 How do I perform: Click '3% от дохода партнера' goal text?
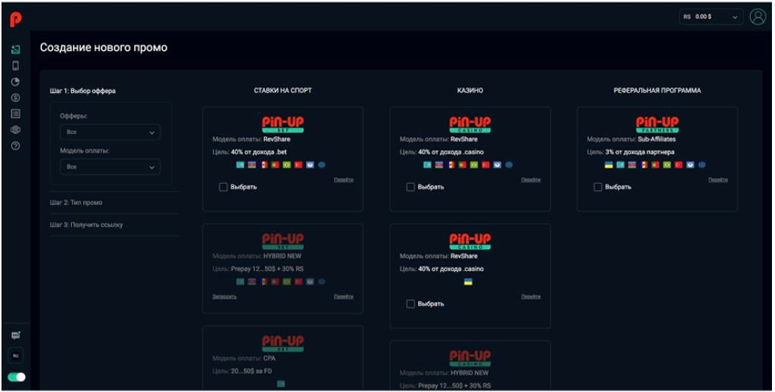pos(639,152)
